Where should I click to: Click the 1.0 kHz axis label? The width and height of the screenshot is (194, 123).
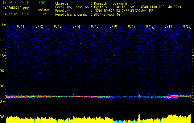(x=2, y=55)
